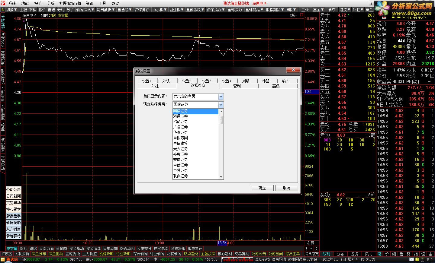
Task: Open the 扩展市场行情 menu
Action: pyautogui.click(x=70, y=3)
